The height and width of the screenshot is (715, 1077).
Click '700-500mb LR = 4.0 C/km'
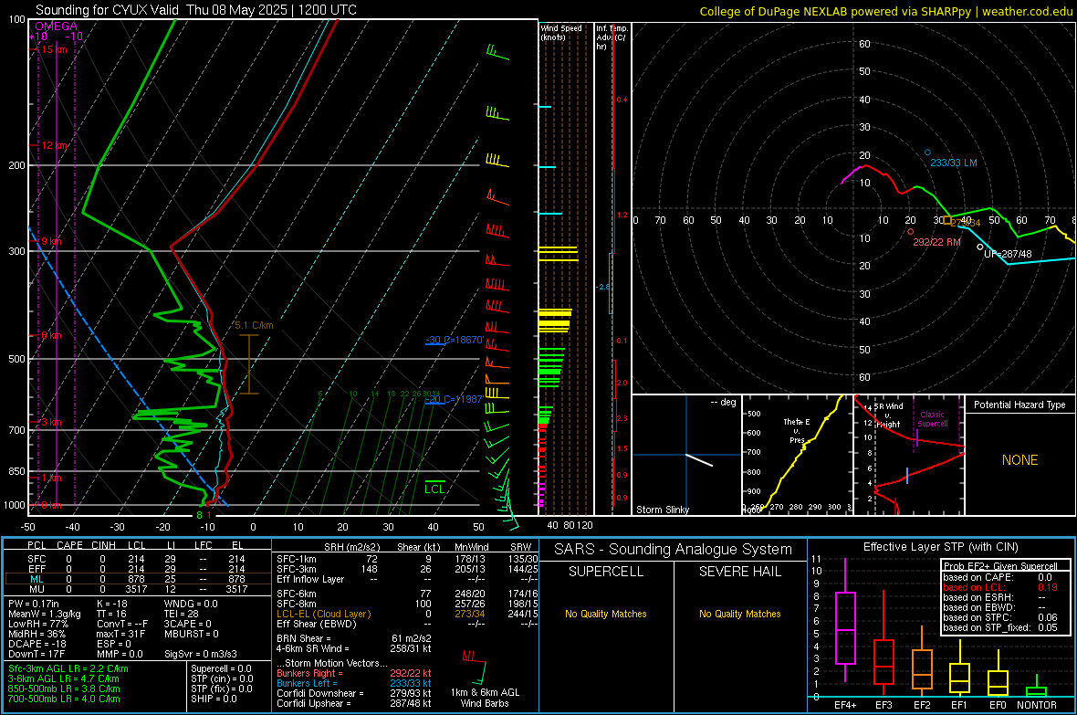pos(64,699)
